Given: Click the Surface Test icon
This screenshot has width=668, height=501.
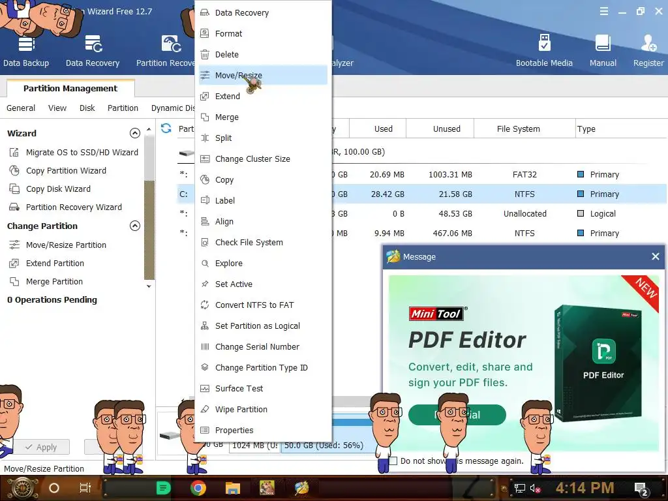Looking at the screenshot, I should pyautogui.click(x=205, y=389).
